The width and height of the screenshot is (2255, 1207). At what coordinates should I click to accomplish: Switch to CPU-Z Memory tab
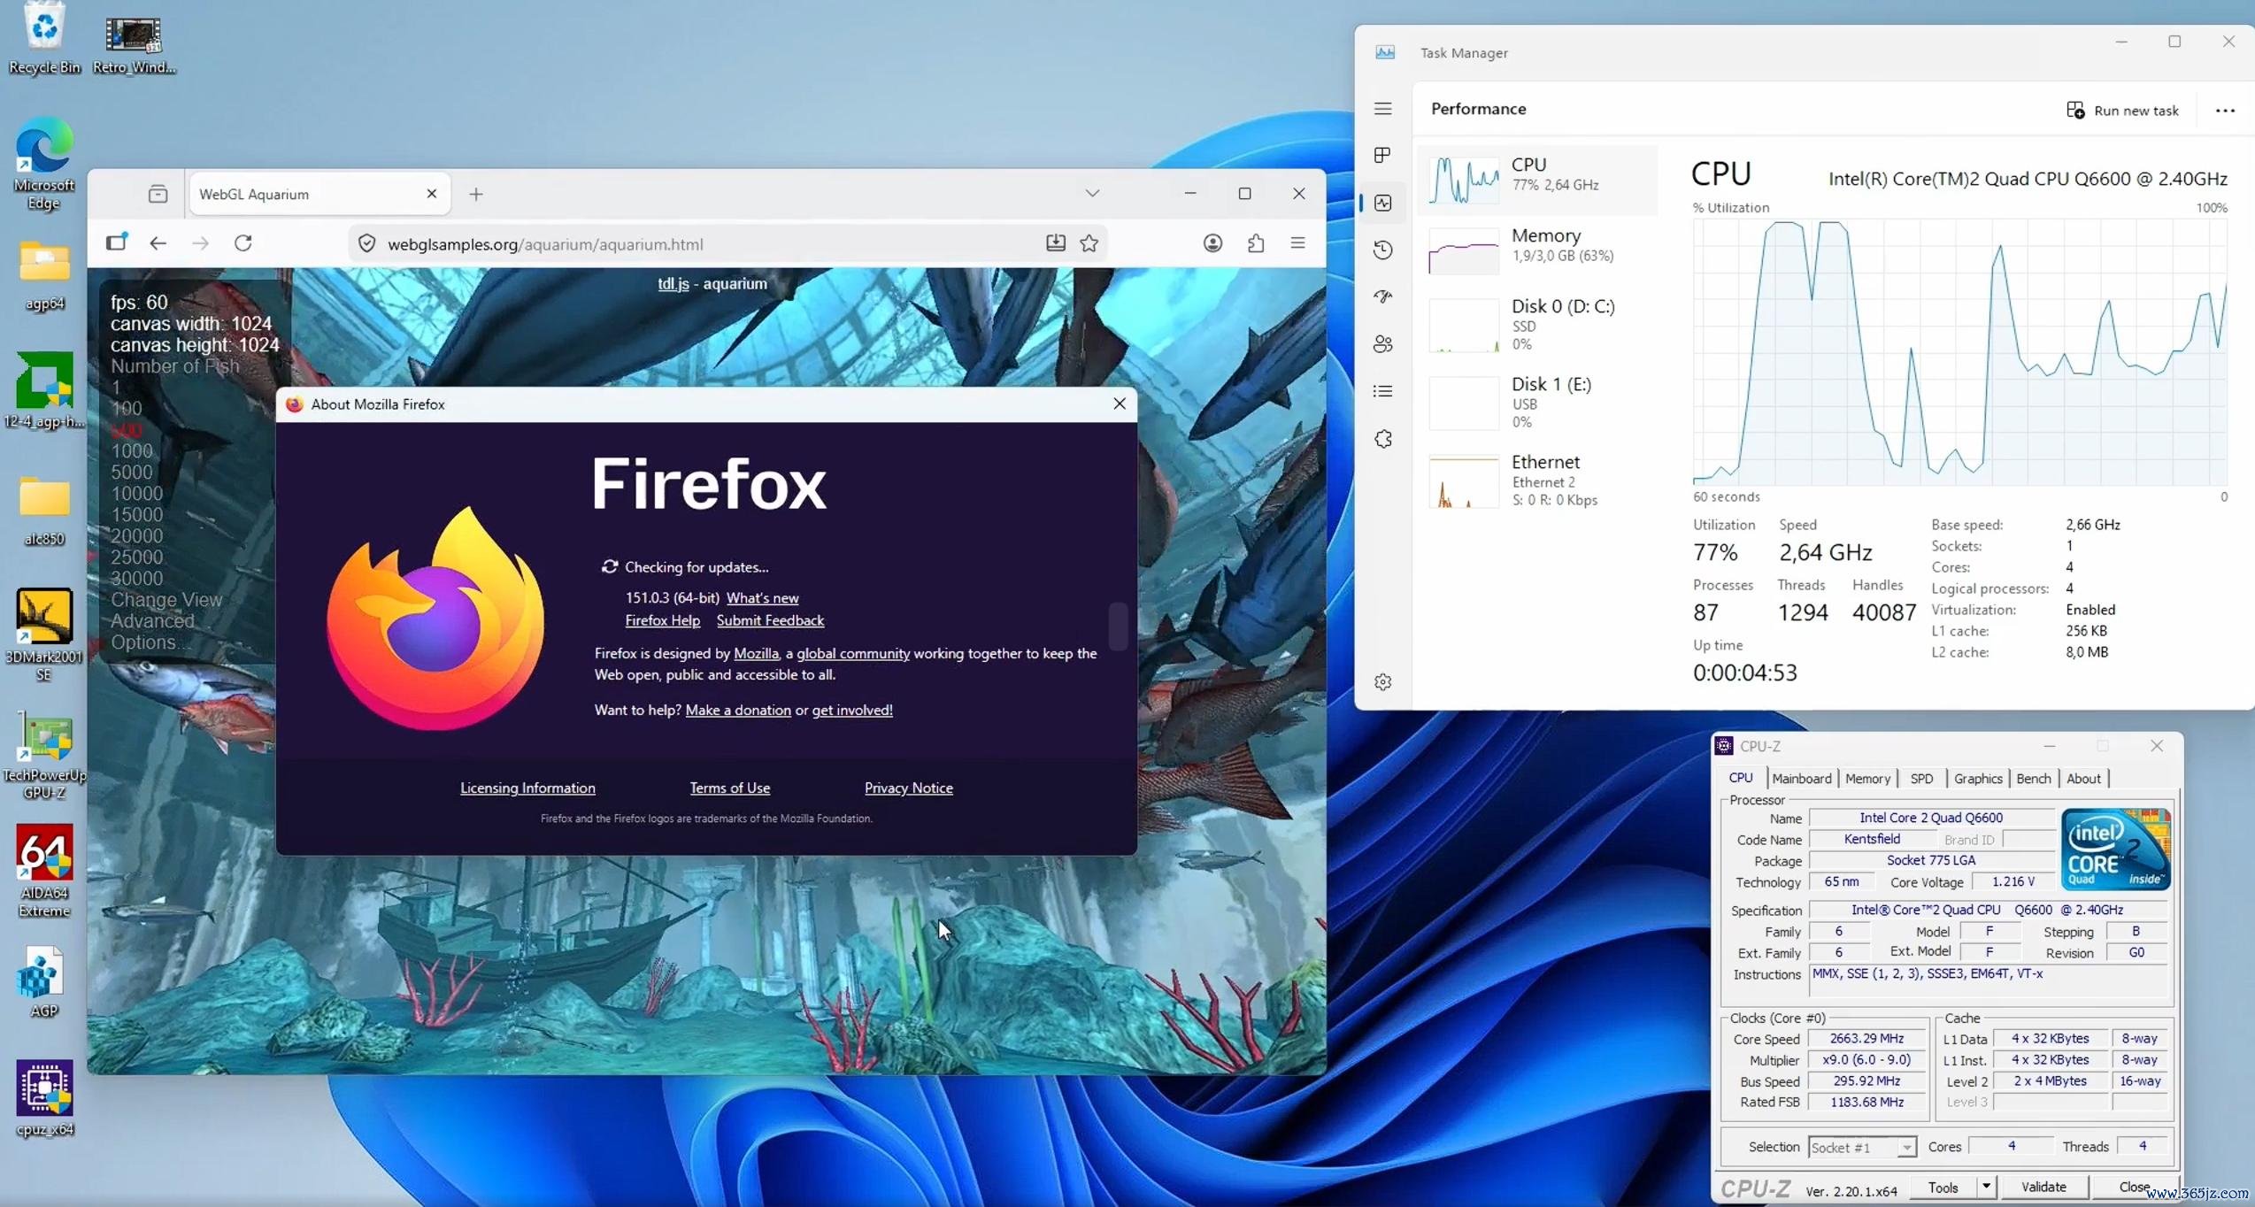tap(1868, 779)
